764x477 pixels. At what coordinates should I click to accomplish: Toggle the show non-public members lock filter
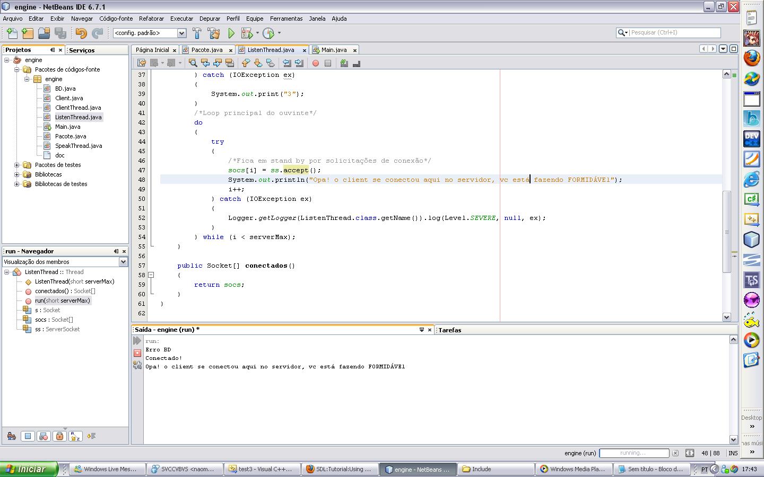click(59, 436)
